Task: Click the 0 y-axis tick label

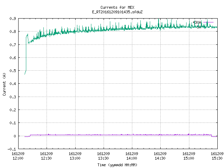Action: click(x=15, y=136)
